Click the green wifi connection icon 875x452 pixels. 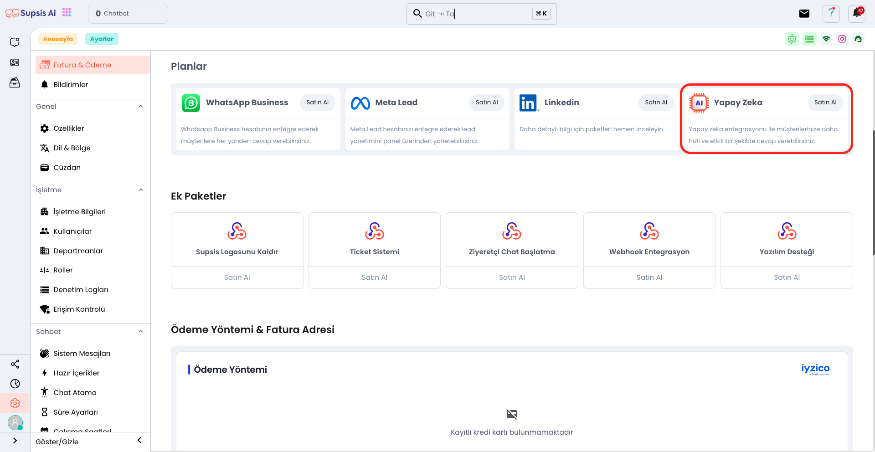[826, 39]
